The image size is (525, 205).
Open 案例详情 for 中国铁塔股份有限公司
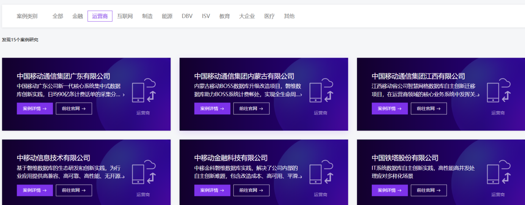coord(390,190)
